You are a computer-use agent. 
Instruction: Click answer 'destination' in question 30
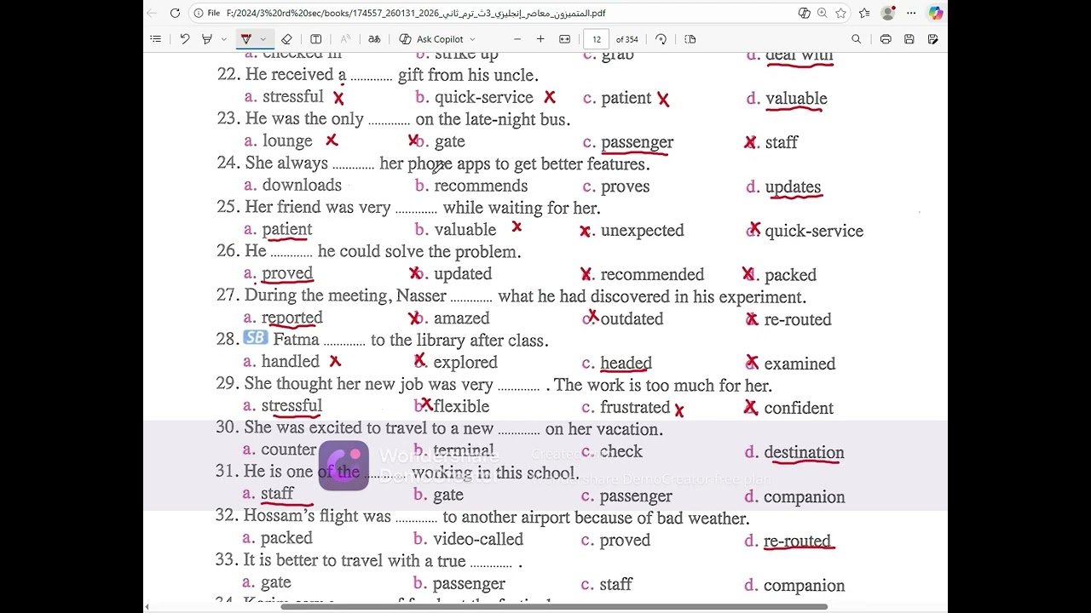coord(804,452)
